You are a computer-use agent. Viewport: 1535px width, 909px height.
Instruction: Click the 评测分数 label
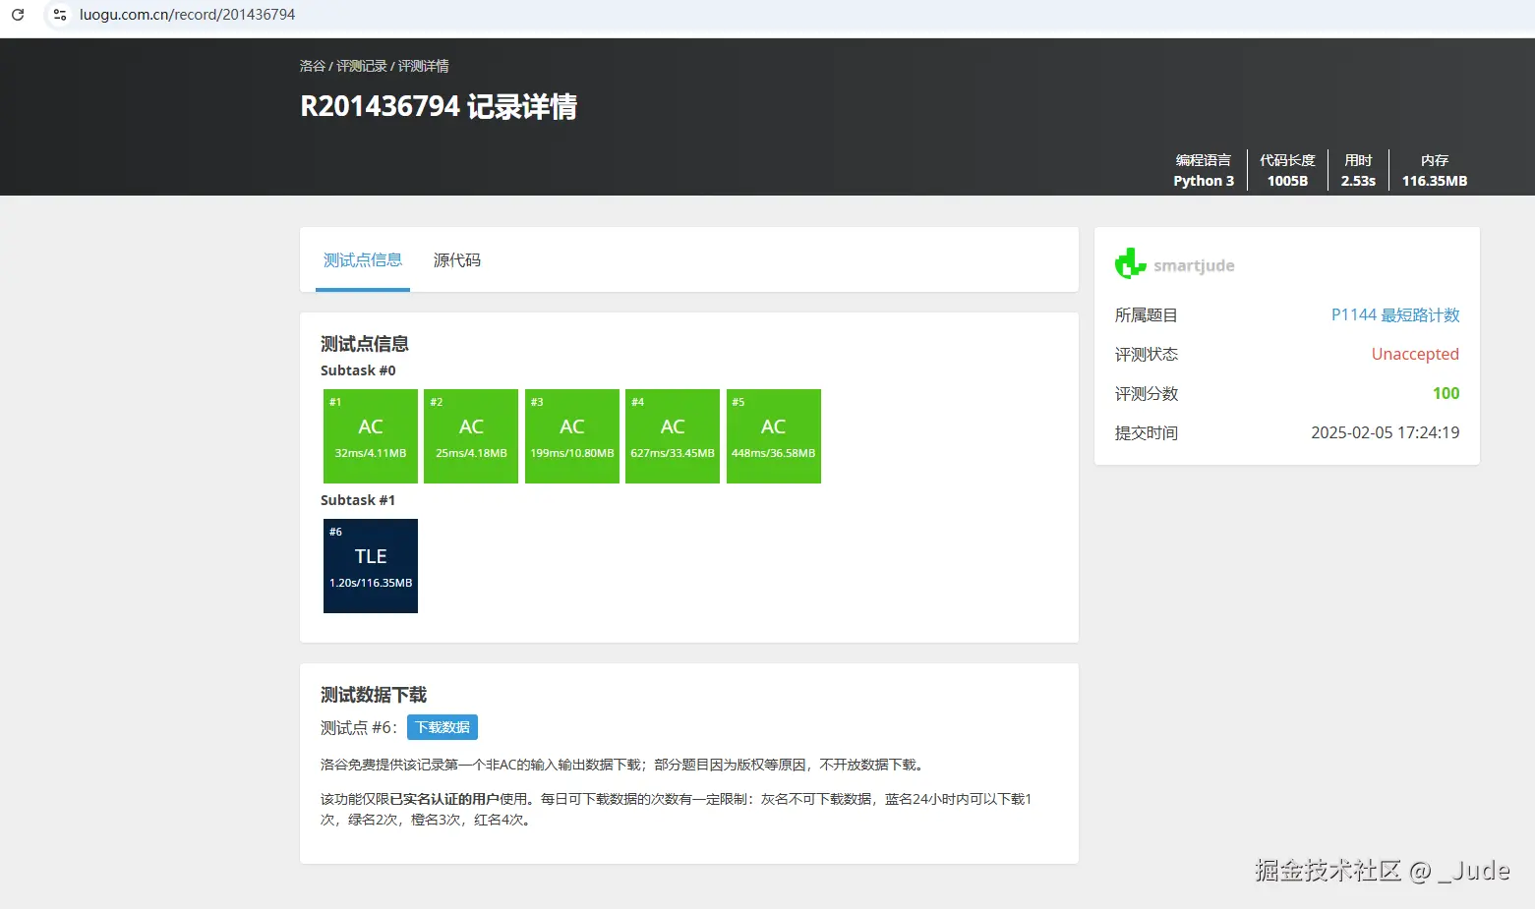[1147, 393]
